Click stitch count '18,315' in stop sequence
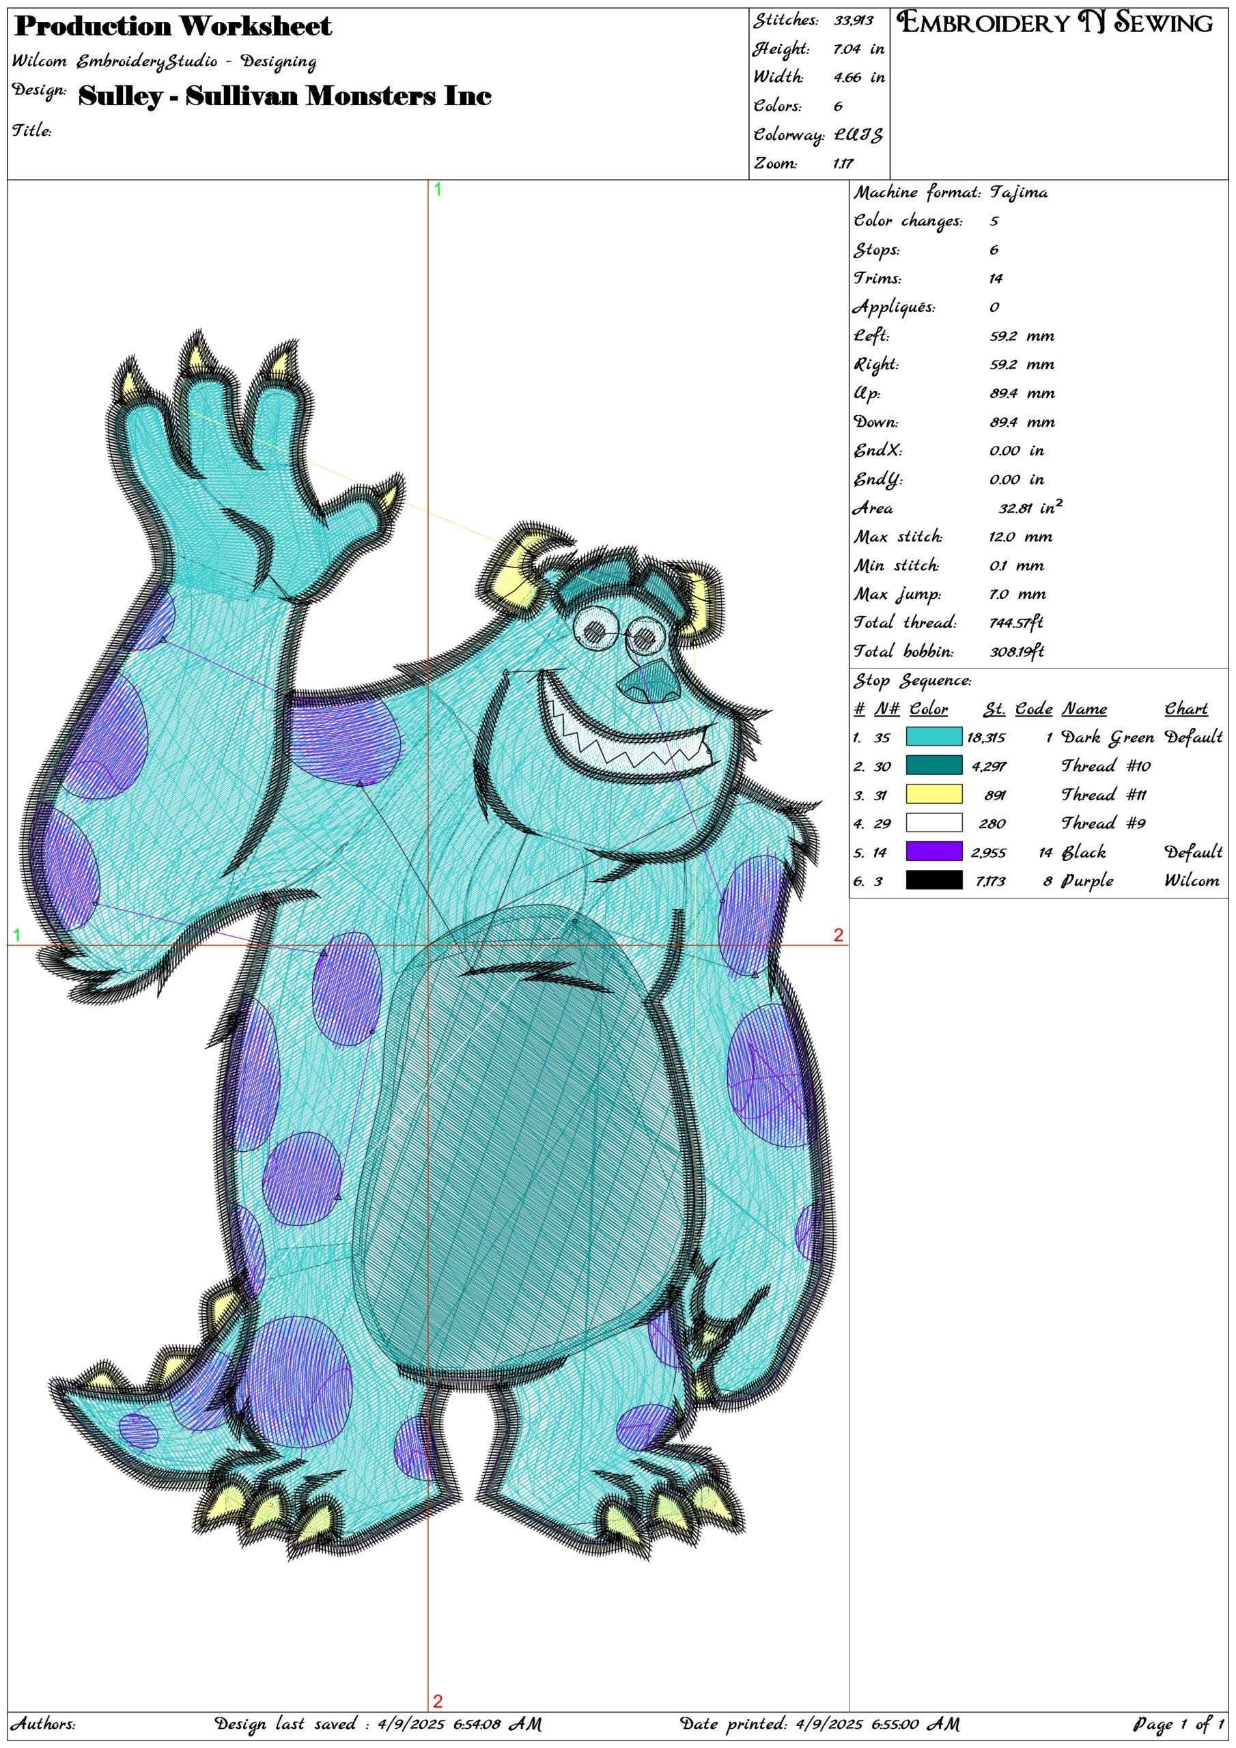1236x1748 pixels. point(986,737)
